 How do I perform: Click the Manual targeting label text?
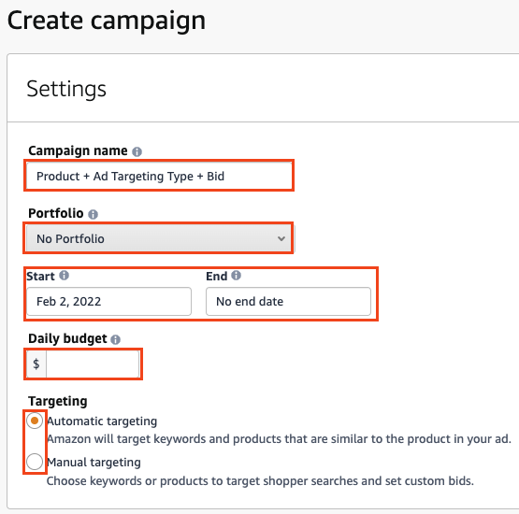(x=94, y=462)
